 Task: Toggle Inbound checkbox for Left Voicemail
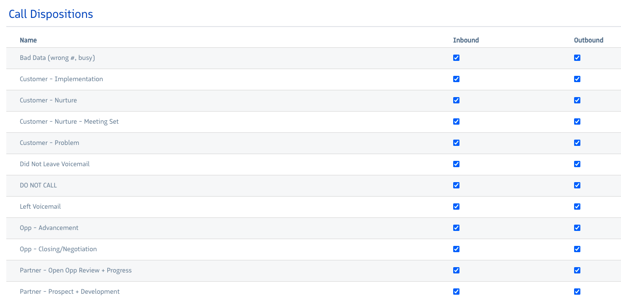point(456,207)
